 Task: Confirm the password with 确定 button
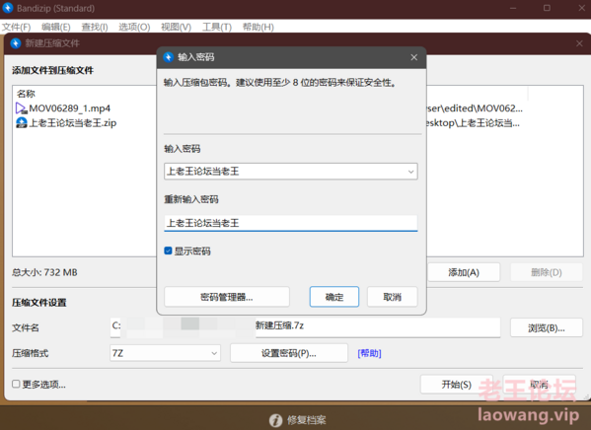tap(334, 297)
